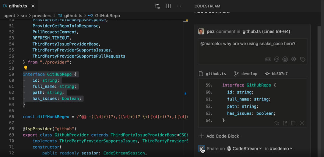Click the comment text input field
Viewport: 324px width, 157px height.
click(x=253, y=51)
